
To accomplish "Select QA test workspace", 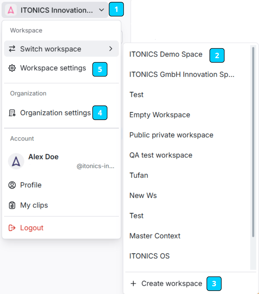I will pyautogui.click(x=161, y=155).
